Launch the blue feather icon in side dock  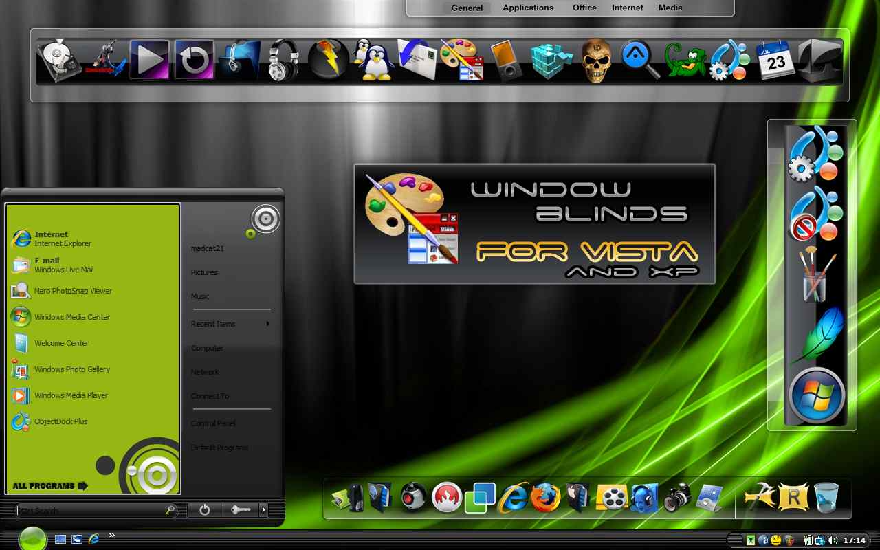pyautogui.click(x=818, y=334)
